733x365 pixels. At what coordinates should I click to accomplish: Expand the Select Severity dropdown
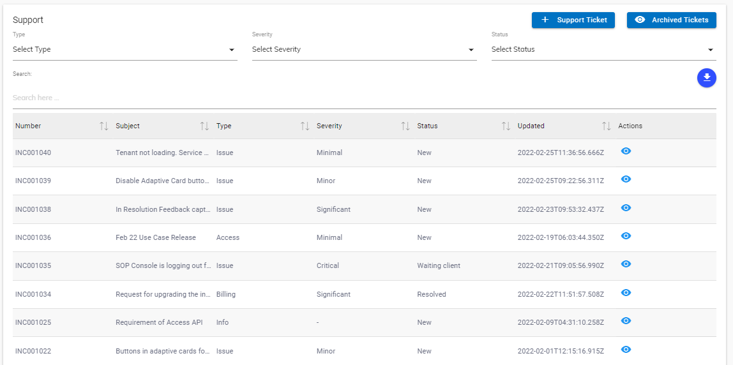coord(364,50)
